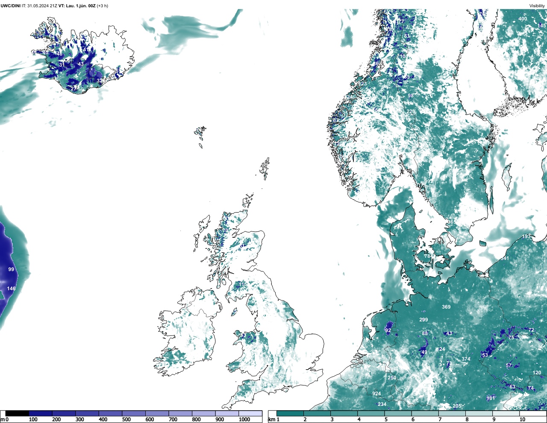Click the 'Visibility' title label
Image resolution: width=547 pixels, height=423 pixels.
537,6
